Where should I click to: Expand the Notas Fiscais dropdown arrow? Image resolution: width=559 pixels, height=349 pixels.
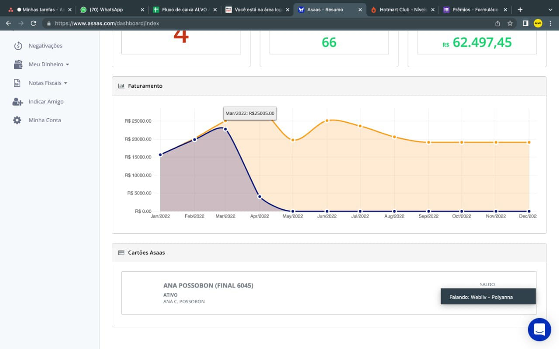[66, 83]
